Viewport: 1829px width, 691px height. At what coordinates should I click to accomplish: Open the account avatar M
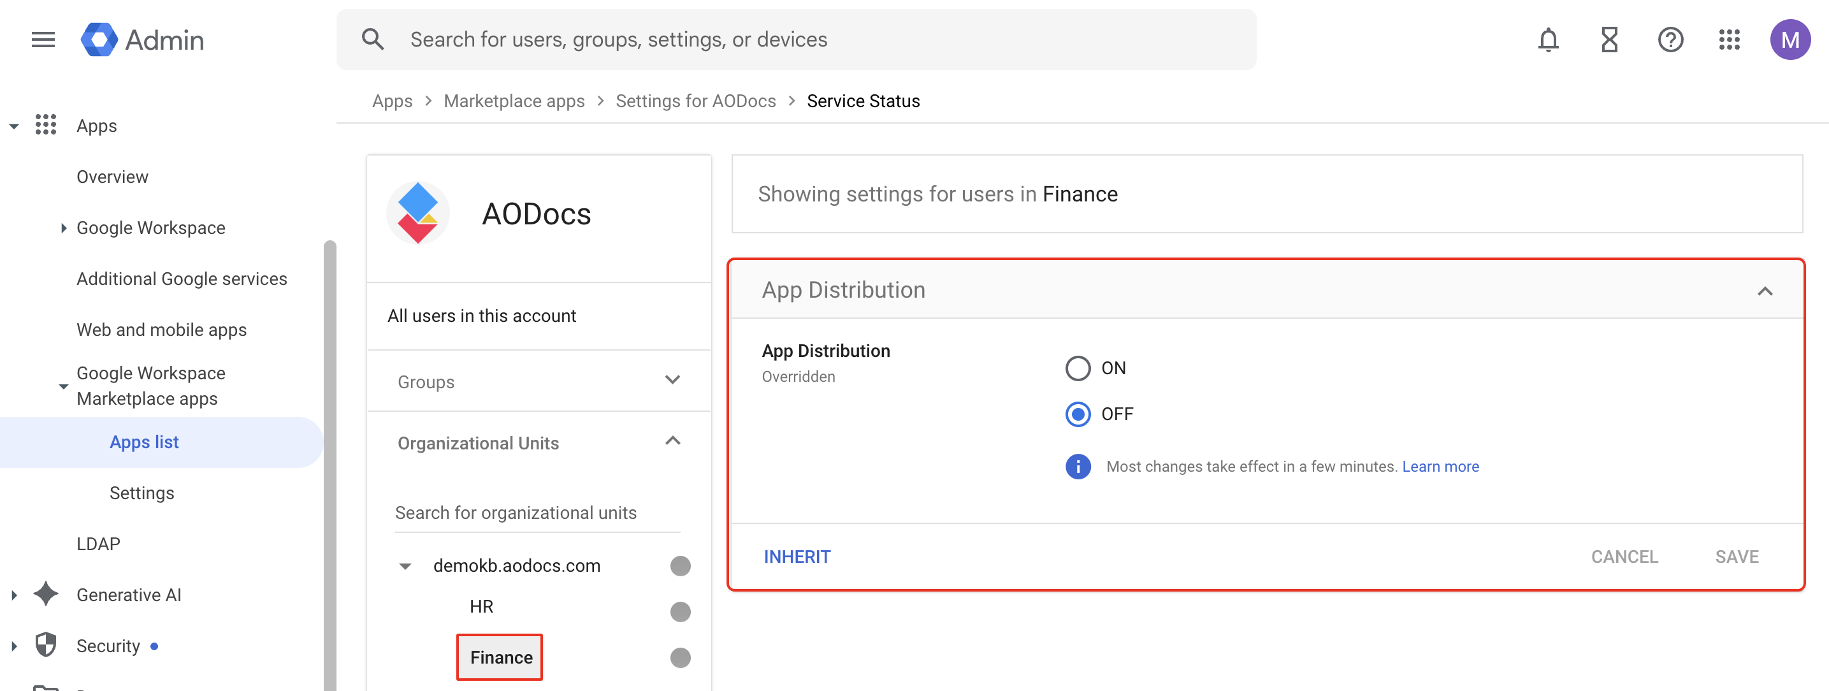point(1789,40)
